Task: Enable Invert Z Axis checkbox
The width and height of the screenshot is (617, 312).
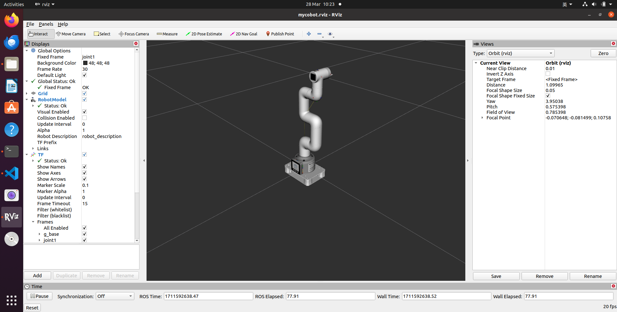Action: (x=548, y=74)
